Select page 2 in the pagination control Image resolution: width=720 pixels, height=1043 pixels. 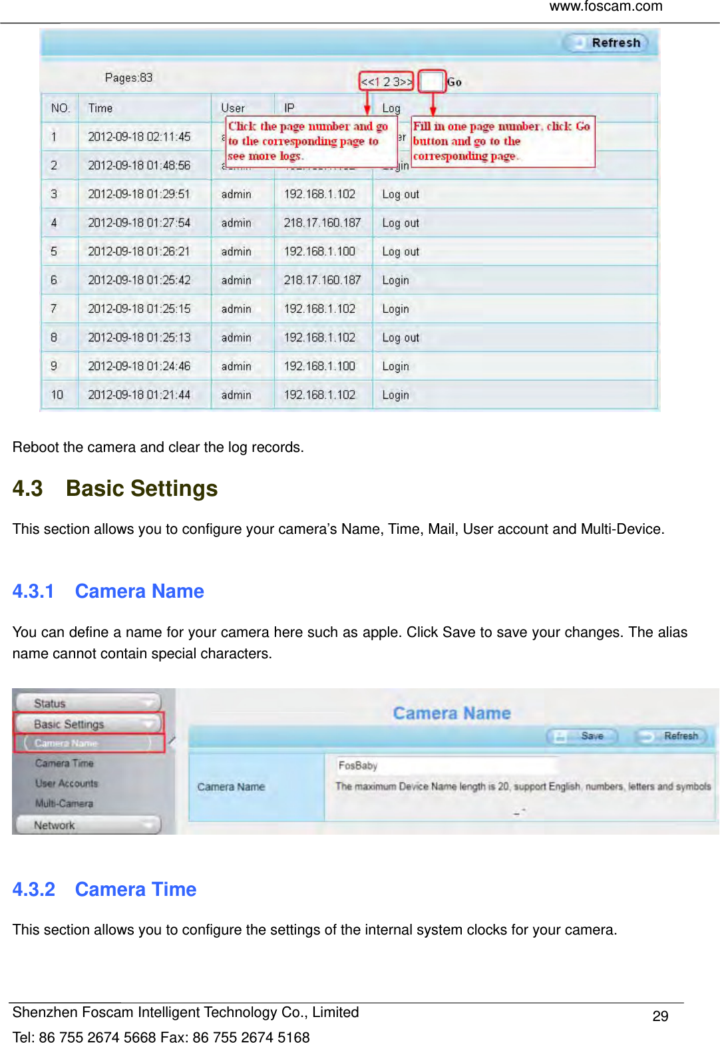pos(387,81)
